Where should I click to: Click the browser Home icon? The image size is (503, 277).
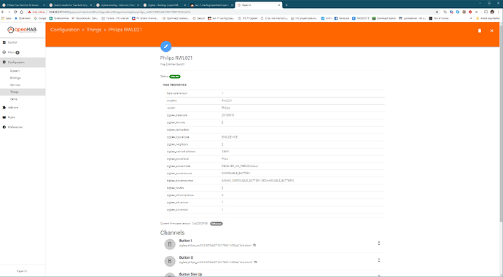(x=21, y=12)
